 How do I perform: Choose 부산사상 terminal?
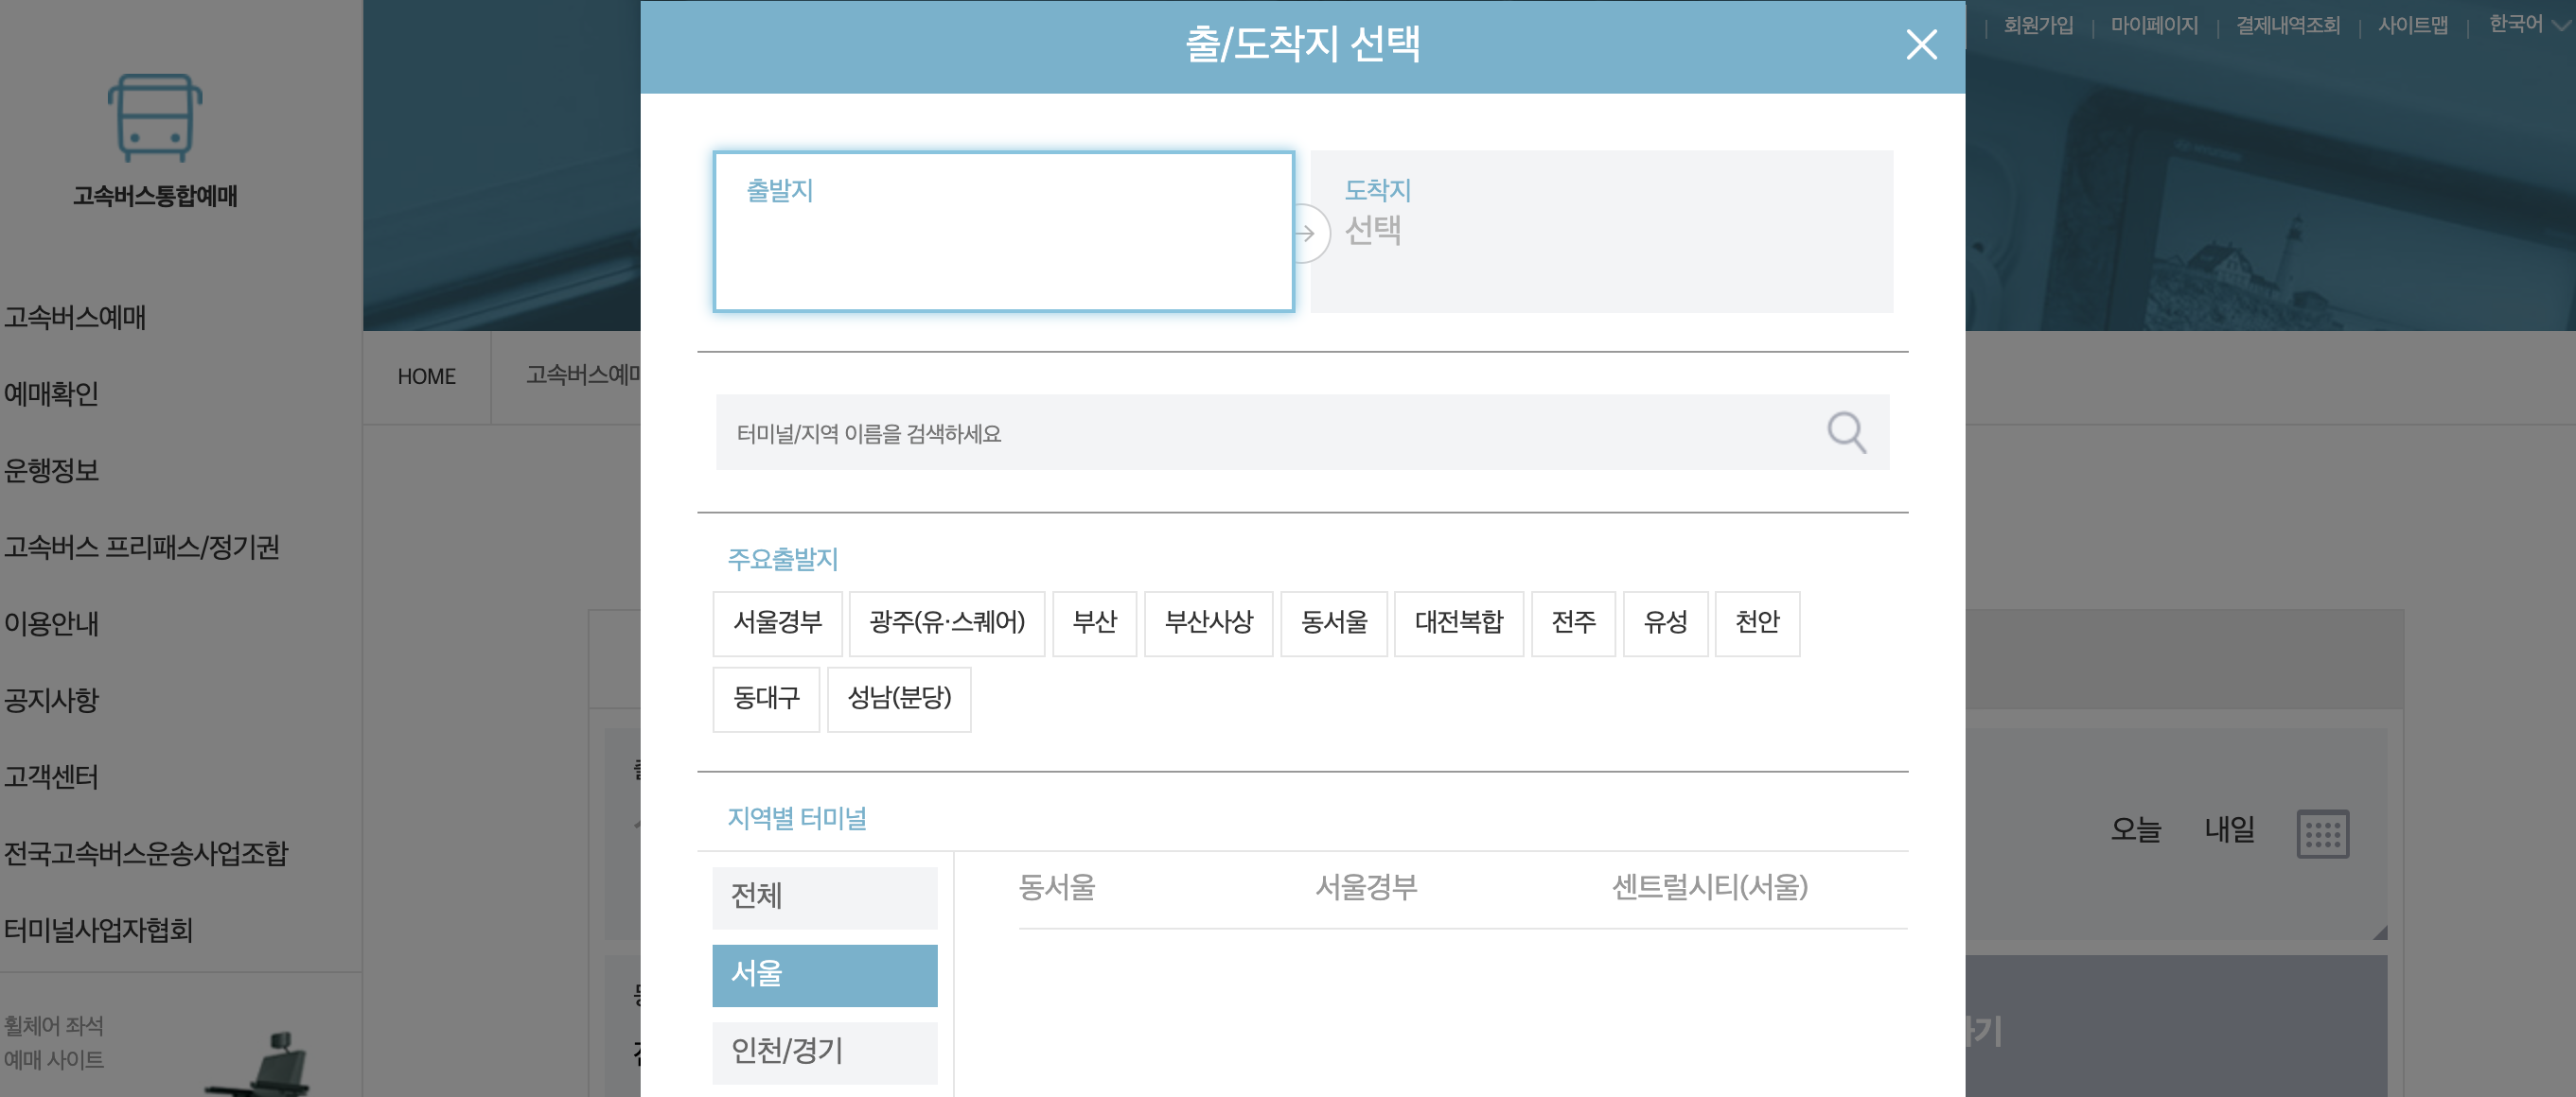(x=1208, y=623)
